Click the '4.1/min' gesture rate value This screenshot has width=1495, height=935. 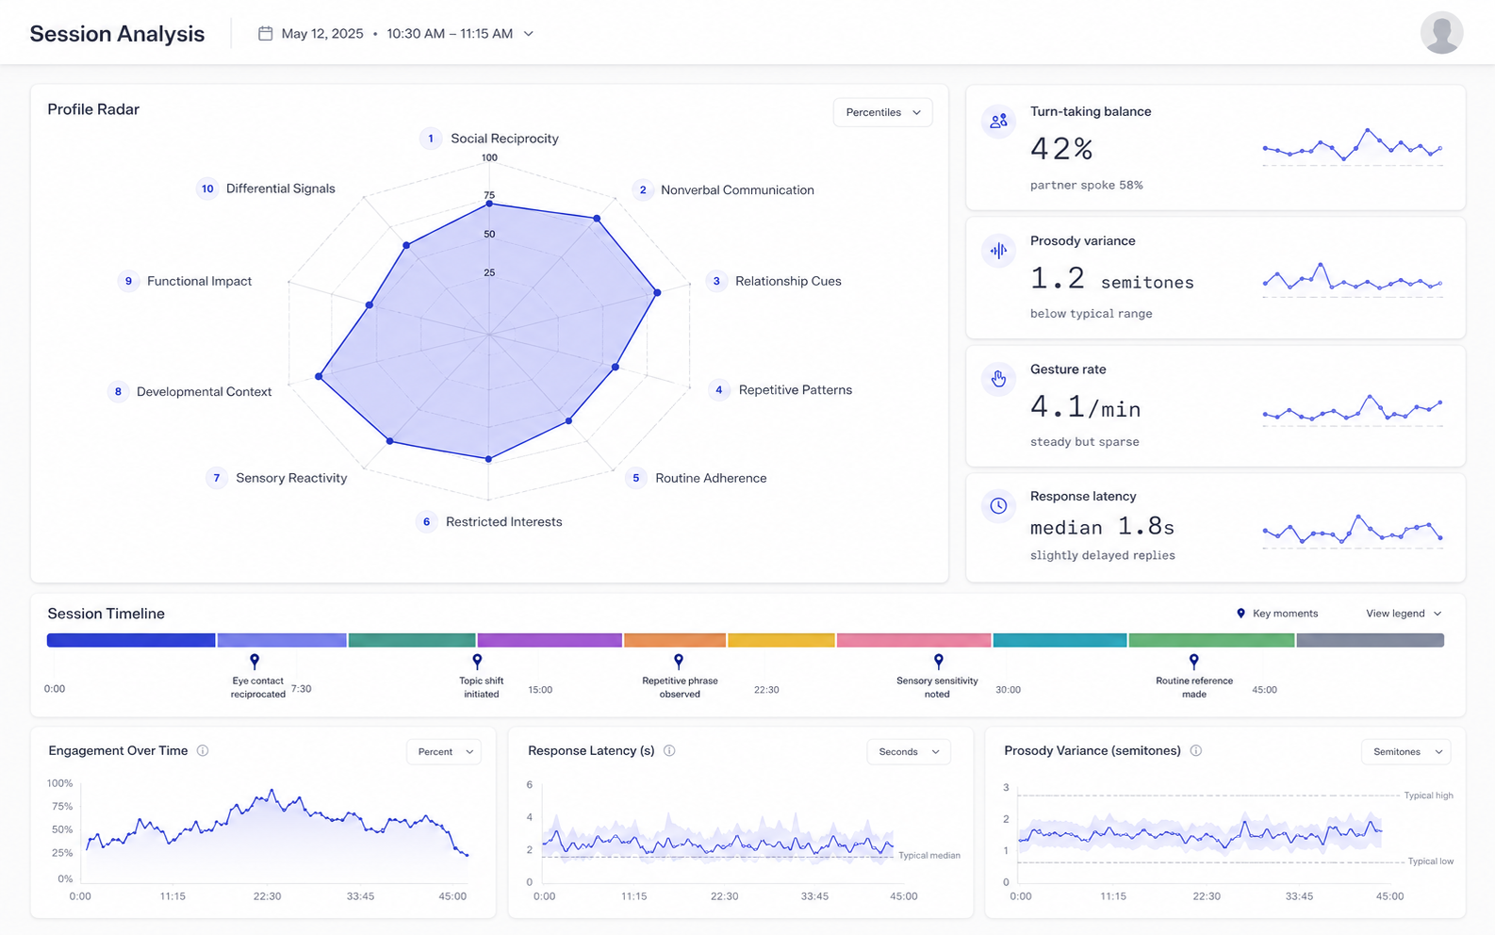[1085, 407]
